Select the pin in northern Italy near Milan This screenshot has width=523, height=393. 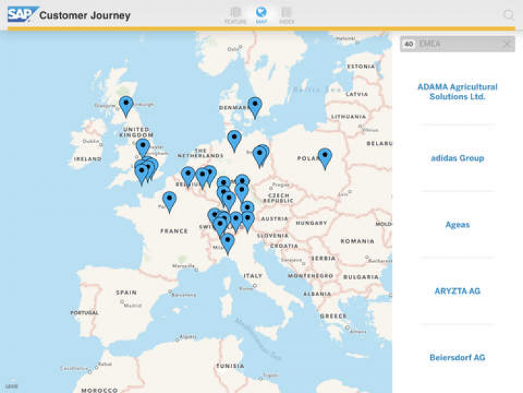[x=228, y=243]
